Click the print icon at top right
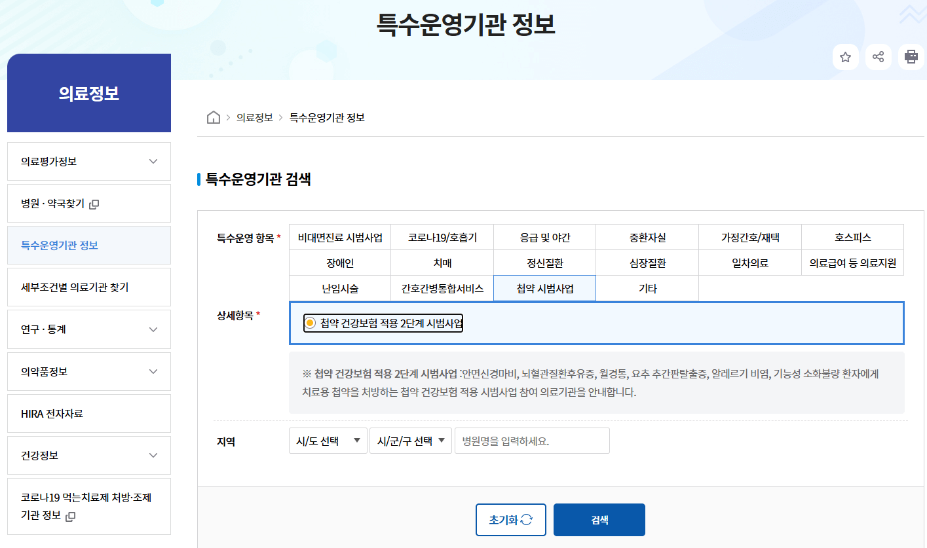 tap(911, 57)
